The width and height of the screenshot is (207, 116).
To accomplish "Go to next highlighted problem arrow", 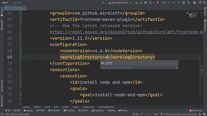I will tap(201, 13).
